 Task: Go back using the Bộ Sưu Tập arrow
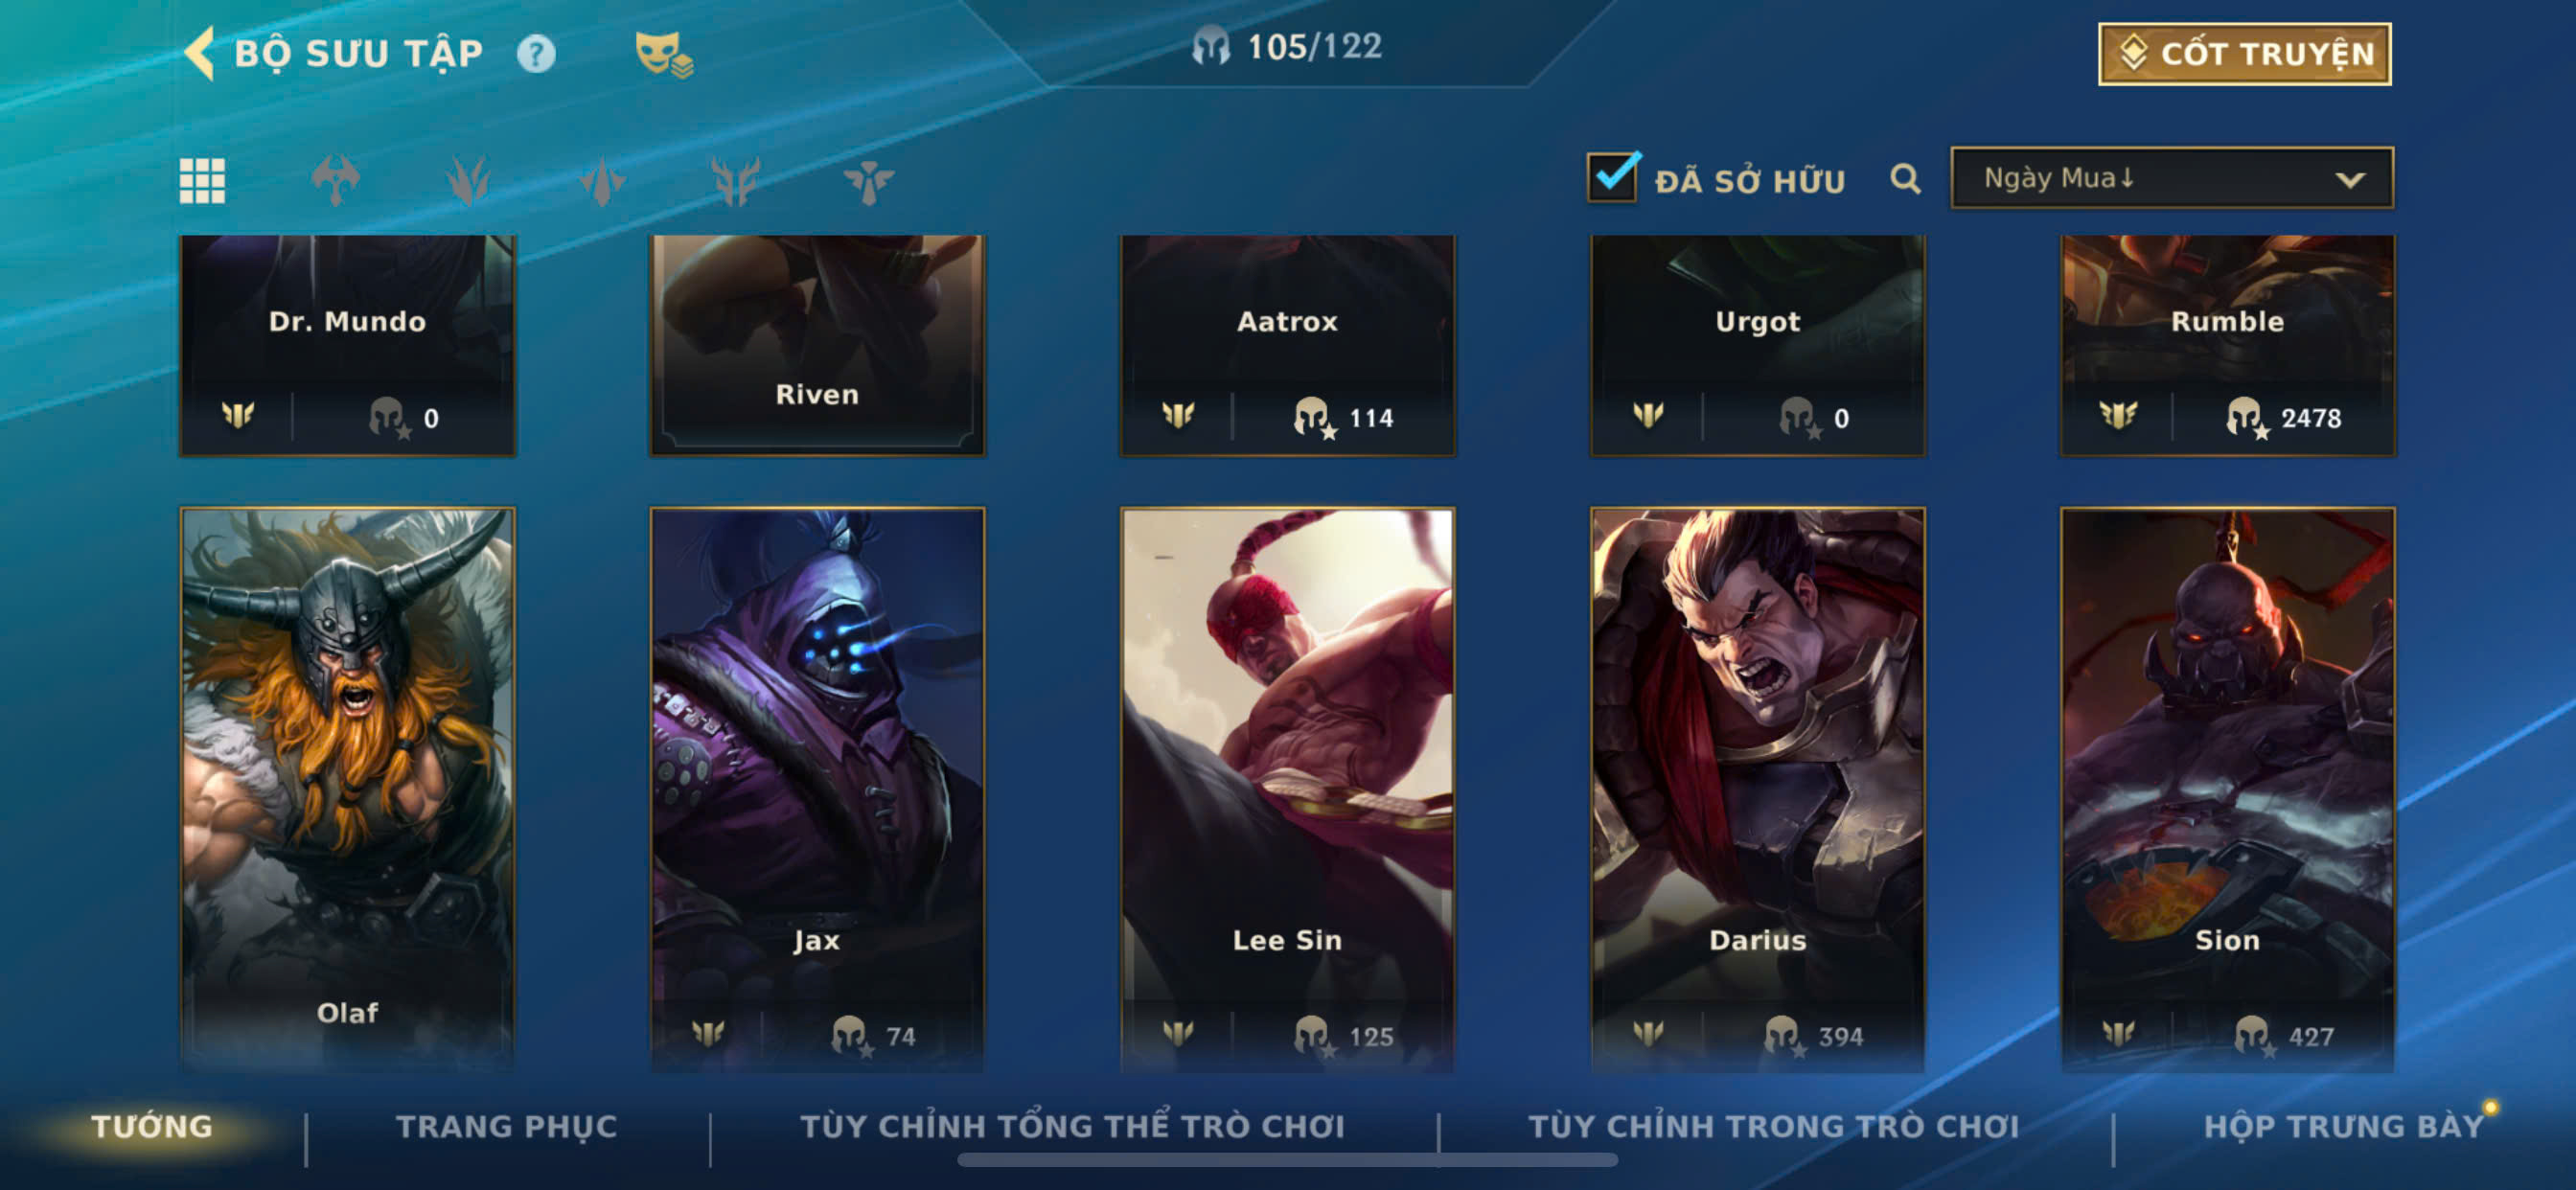[200, 52]
